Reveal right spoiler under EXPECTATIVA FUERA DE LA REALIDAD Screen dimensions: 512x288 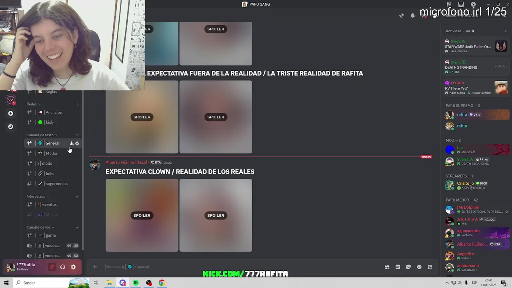tap(216, 117)
